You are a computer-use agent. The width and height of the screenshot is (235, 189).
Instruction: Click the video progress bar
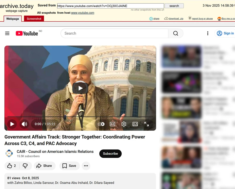click(x=80, y=117)
